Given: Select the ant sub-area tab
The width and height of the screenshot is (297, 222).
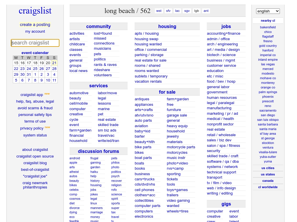Looking at the screenshot, I should point(206,11).
